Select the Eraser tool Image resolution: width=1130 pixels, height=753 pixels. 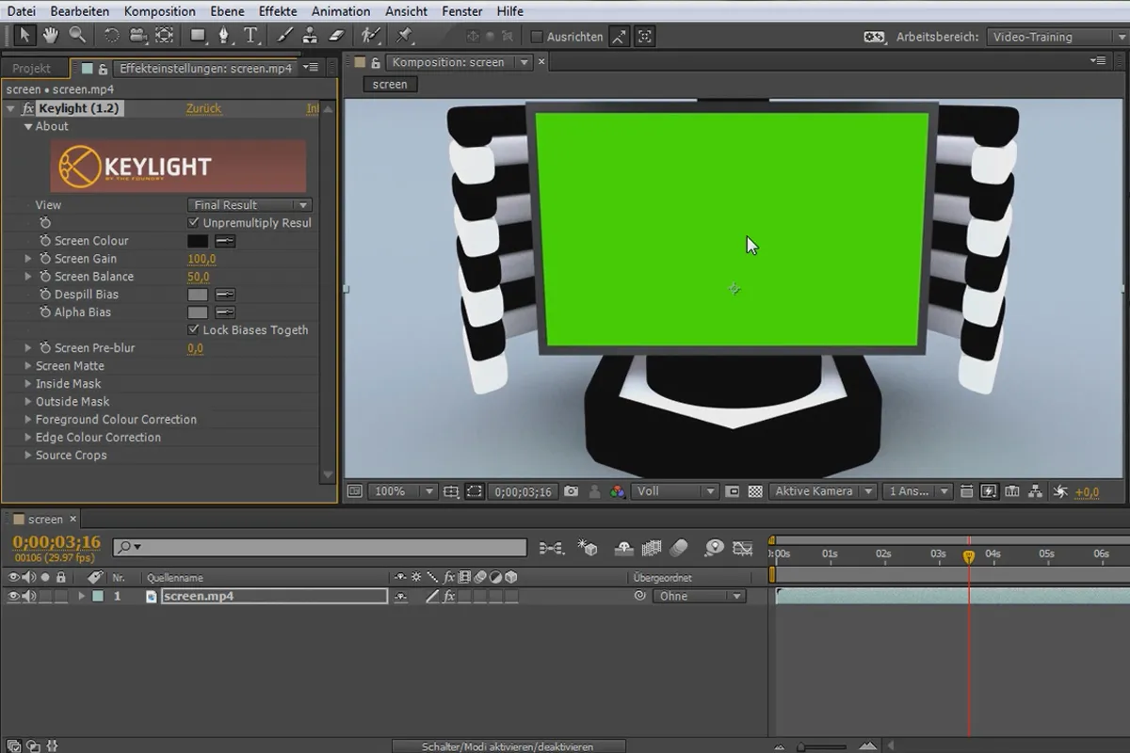(x=337, y=36)
